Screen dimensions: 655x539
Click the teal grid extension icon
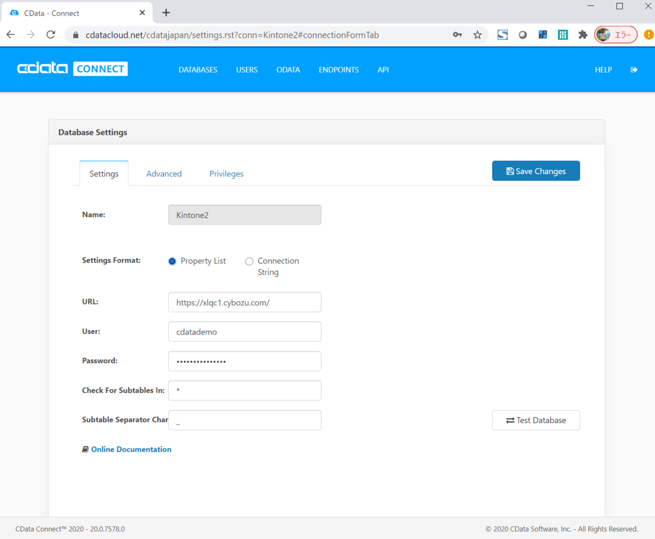pos(563,35)
